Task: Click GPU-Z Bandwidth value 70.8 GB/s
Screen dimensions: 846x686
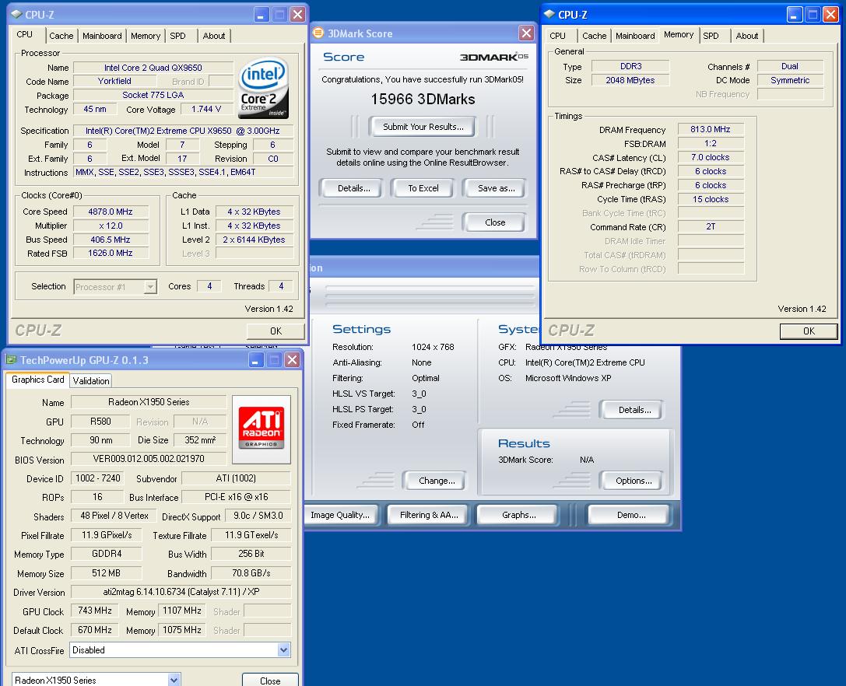Action: (x=251, y=572)
